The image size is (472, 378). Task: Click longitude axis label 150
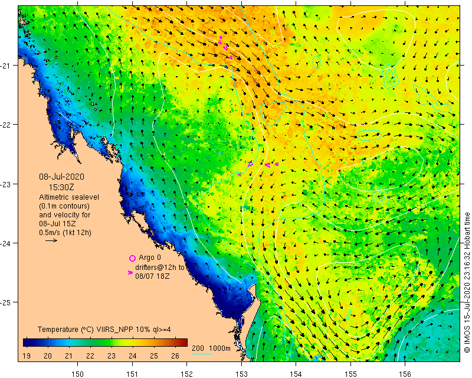78,374
